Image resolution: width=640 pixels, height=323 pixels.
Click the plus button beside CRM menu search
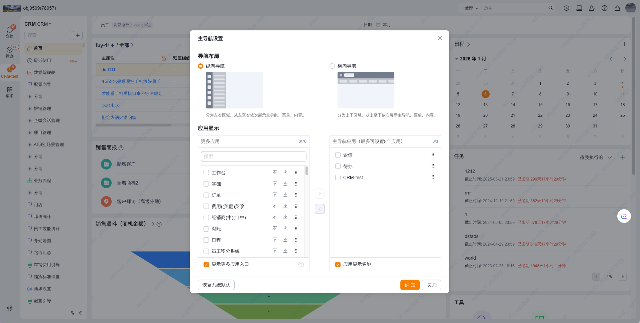point(78,35)
